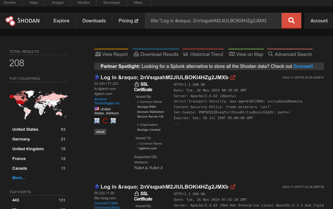
Task: Open Advanced Search with the magnifier icon
Action: coord(270,54)
